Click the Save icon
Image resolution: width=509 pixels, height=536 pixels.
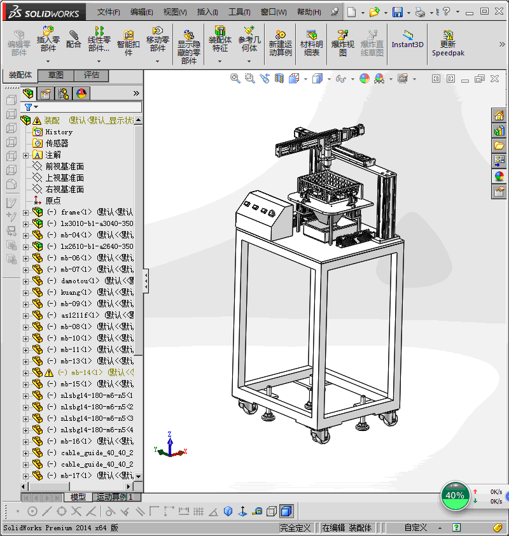coord(397,12)
